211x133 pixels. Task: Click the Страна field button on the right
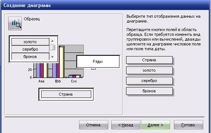point(149,60)
